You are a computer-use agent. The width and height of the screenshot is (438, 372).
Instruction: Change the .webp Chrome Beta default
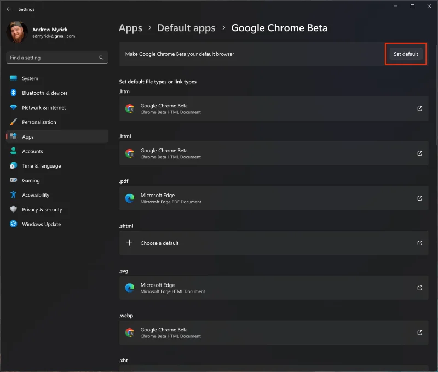pyautogui.click(x=274, y=333)
